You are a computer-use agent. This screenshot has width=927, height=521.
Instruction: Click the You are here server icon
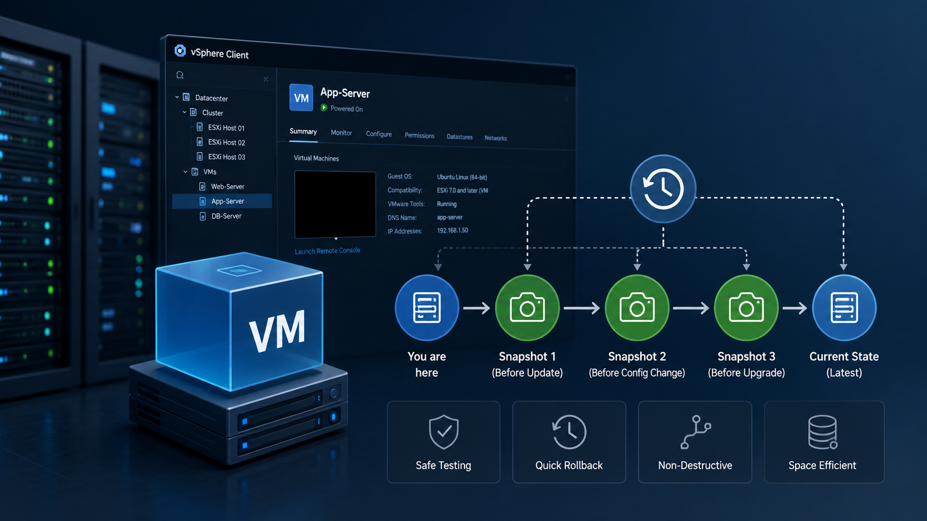tap(427, 307)
